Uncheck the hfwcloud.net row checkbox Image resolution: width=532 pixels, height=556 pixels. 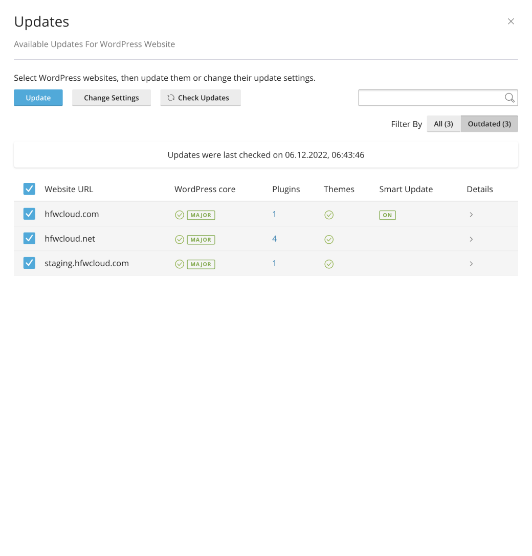(x=29, y=238)
